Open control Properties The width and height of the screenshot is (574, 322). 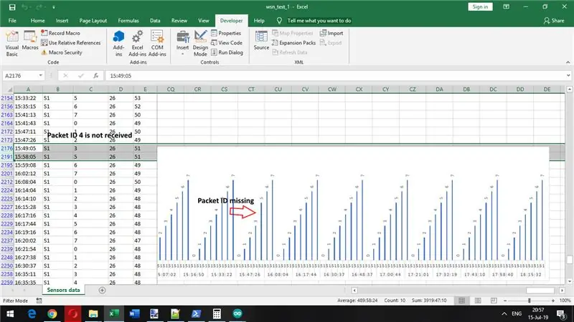pyautogui.click(x=226, y=33)
